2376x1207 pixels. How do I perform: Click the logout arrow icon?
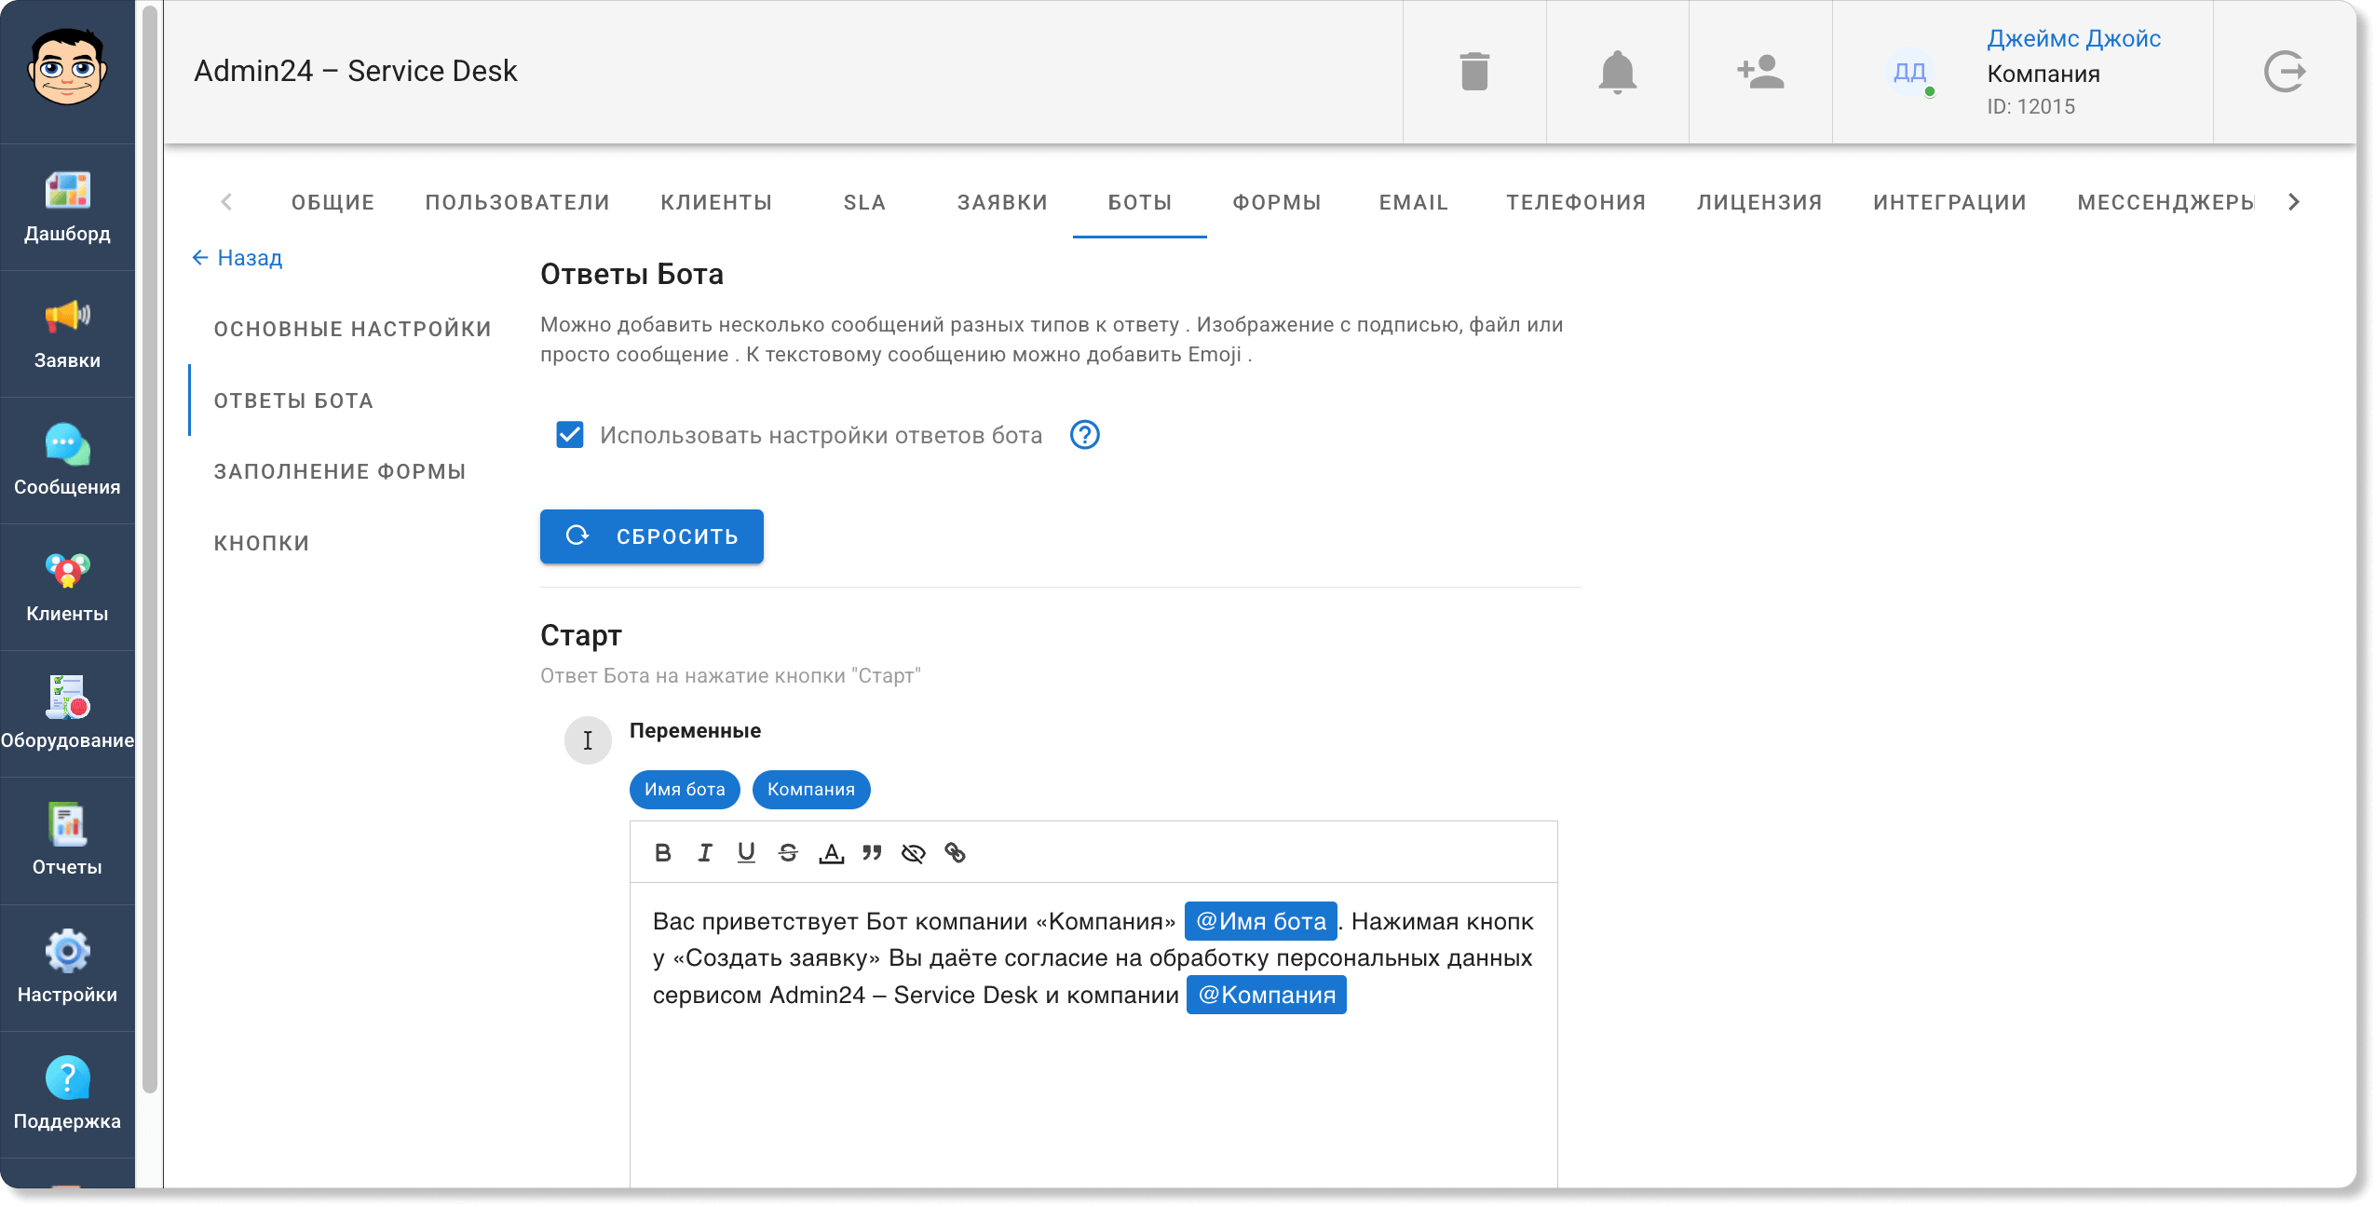point(2284,72)
